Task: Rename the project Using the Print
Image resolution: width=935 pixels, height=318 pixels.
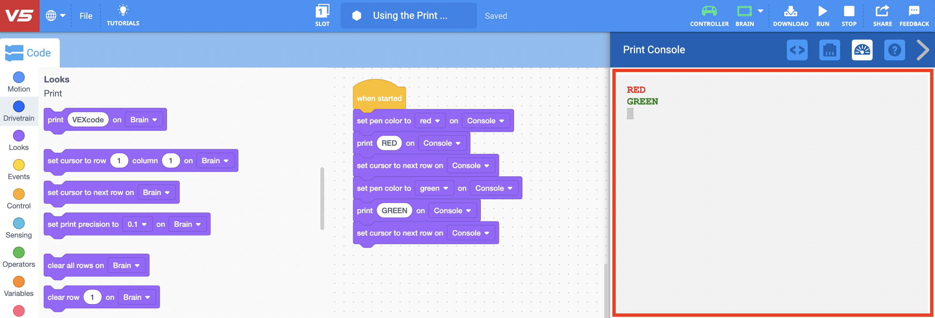Action: coord(408,15)
